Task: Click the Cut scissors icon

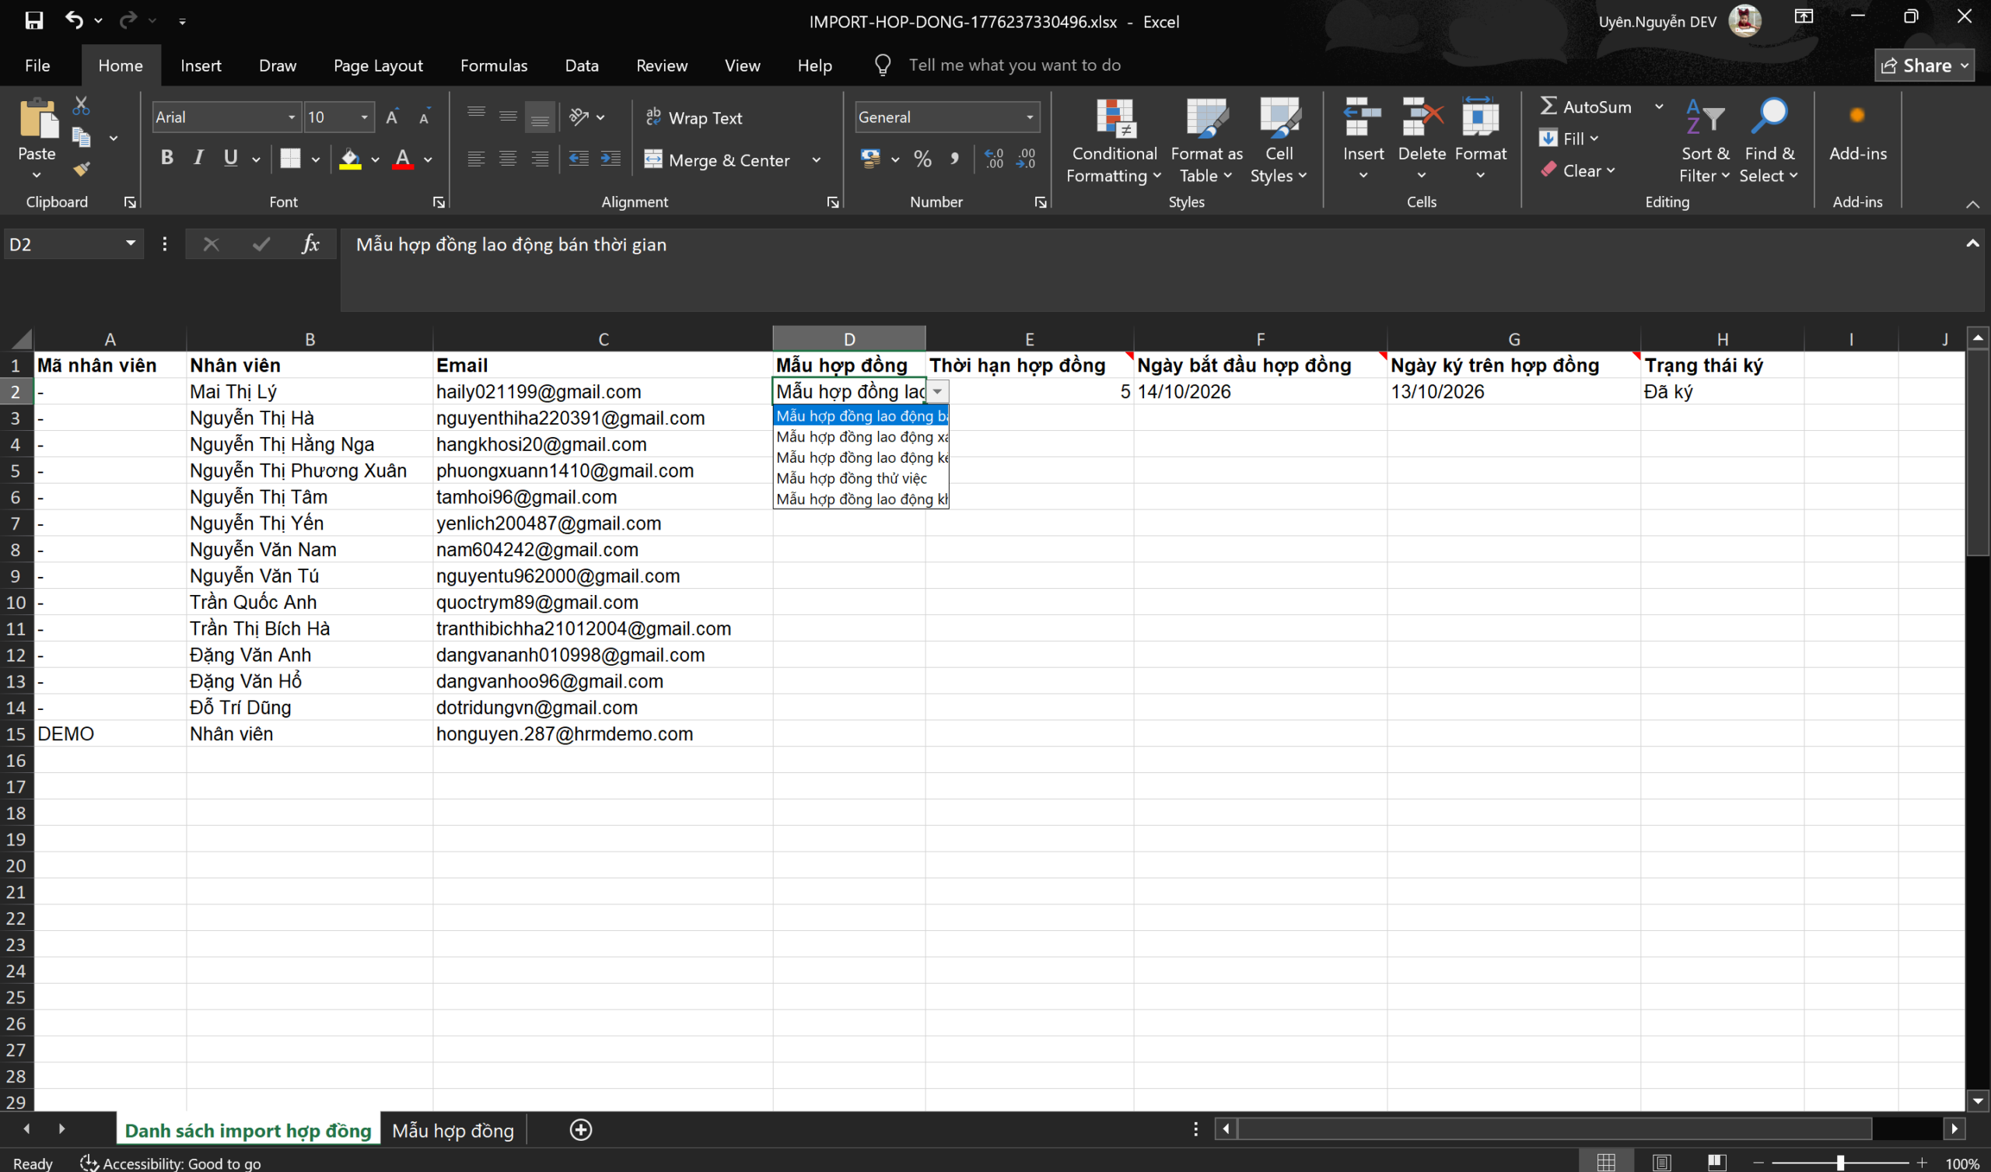Action: pyautogui.click(x=81, y=106)
